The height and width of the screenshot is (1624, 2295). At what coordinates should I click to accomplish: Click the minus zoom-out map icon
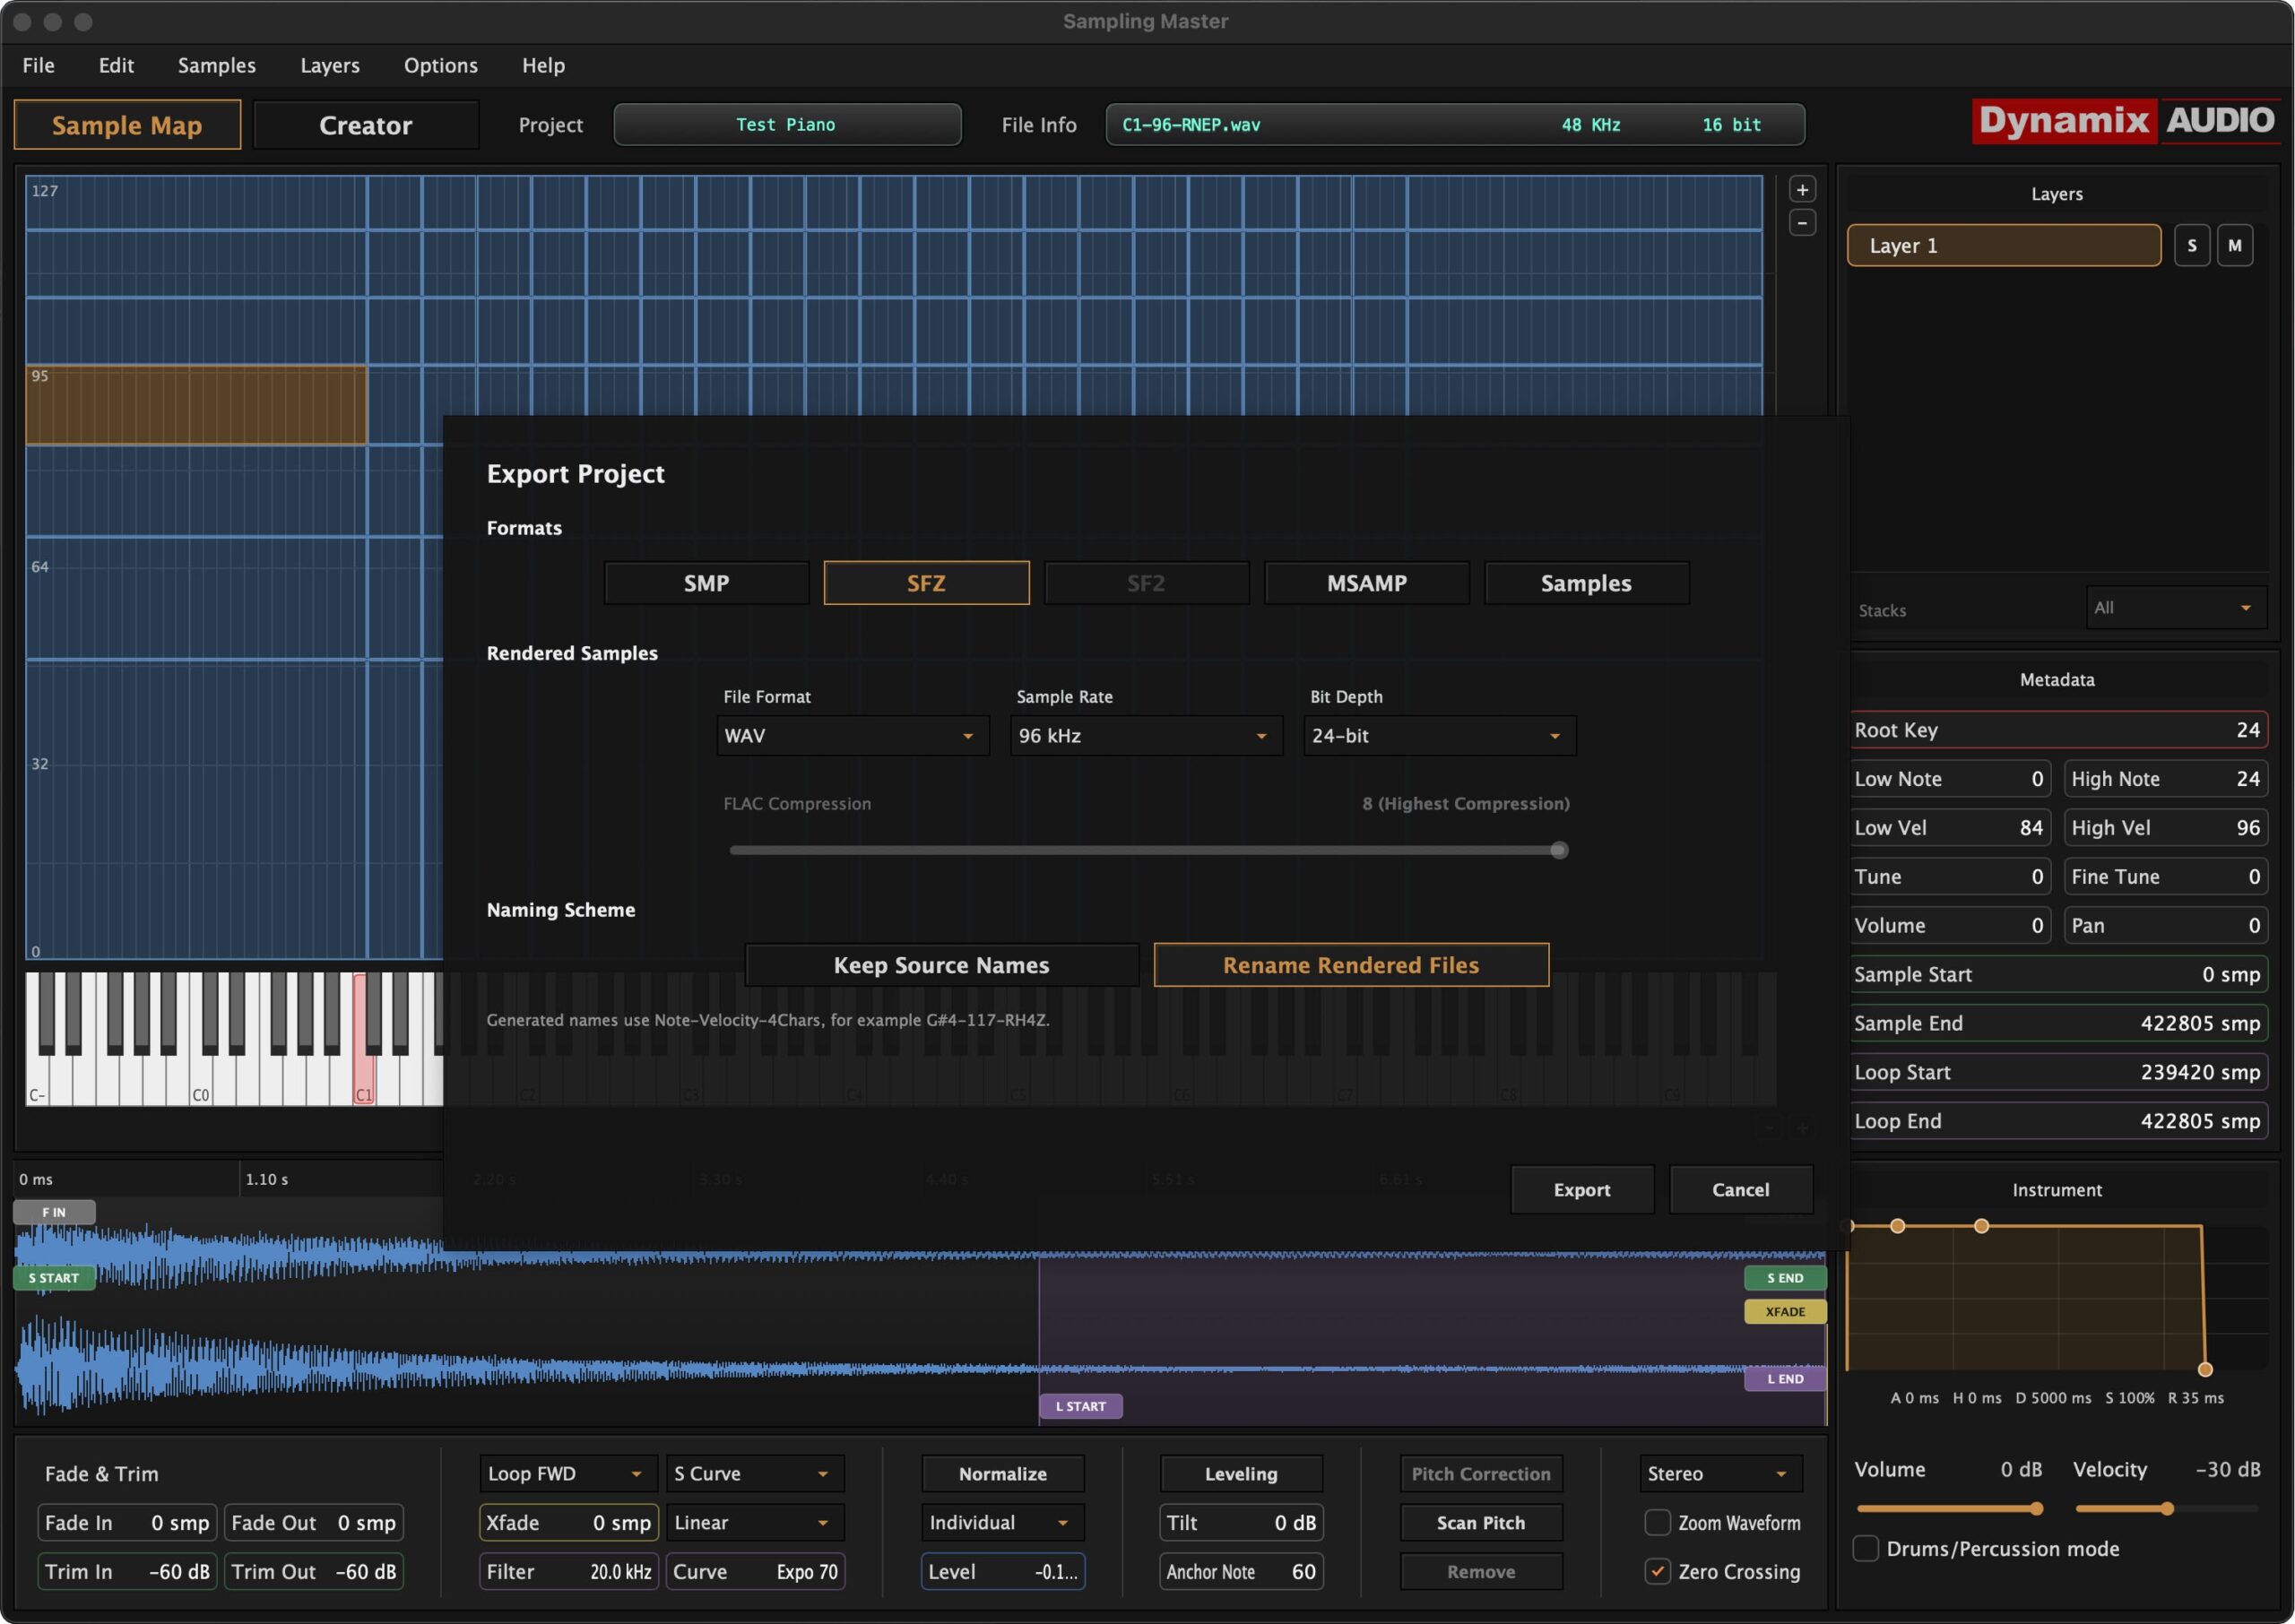coord(1802,223)
